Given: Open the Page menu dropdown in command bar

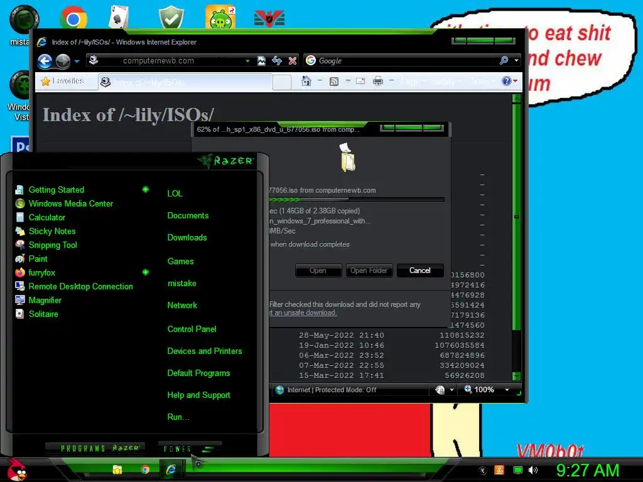Looking at the screenshot, I should (413, 81).
